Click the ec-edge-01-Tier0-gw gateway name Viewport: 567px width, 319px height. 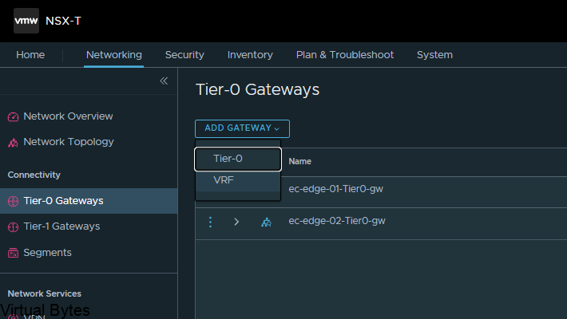[335, 189]
